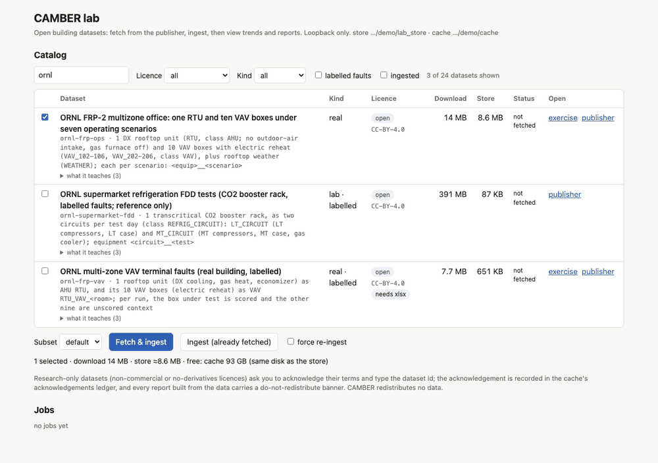
Task: Click the Catalog section heading
Action: pyautogui.click(x=50, y=55)
